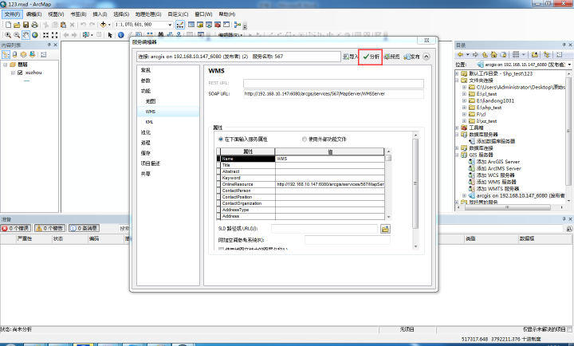Click the Open document folder icon
Image resolution: width=574 pixels, height=346 pixels.
click(x=17, y=25)
